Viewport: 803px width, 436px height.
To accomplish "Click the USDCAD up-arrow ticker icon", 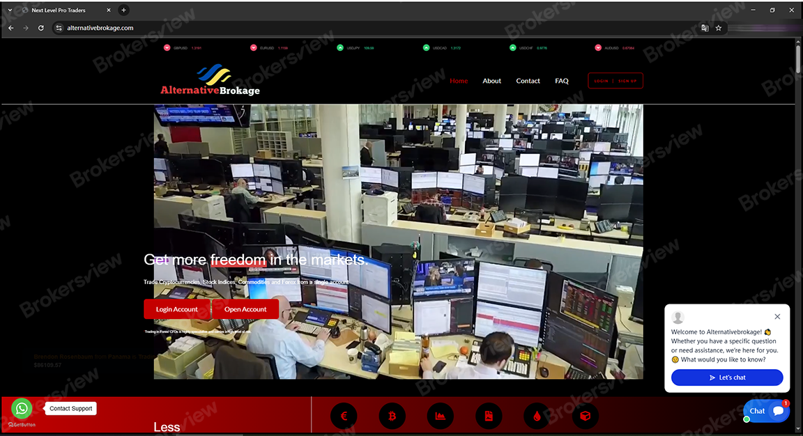I will (426, 47).
